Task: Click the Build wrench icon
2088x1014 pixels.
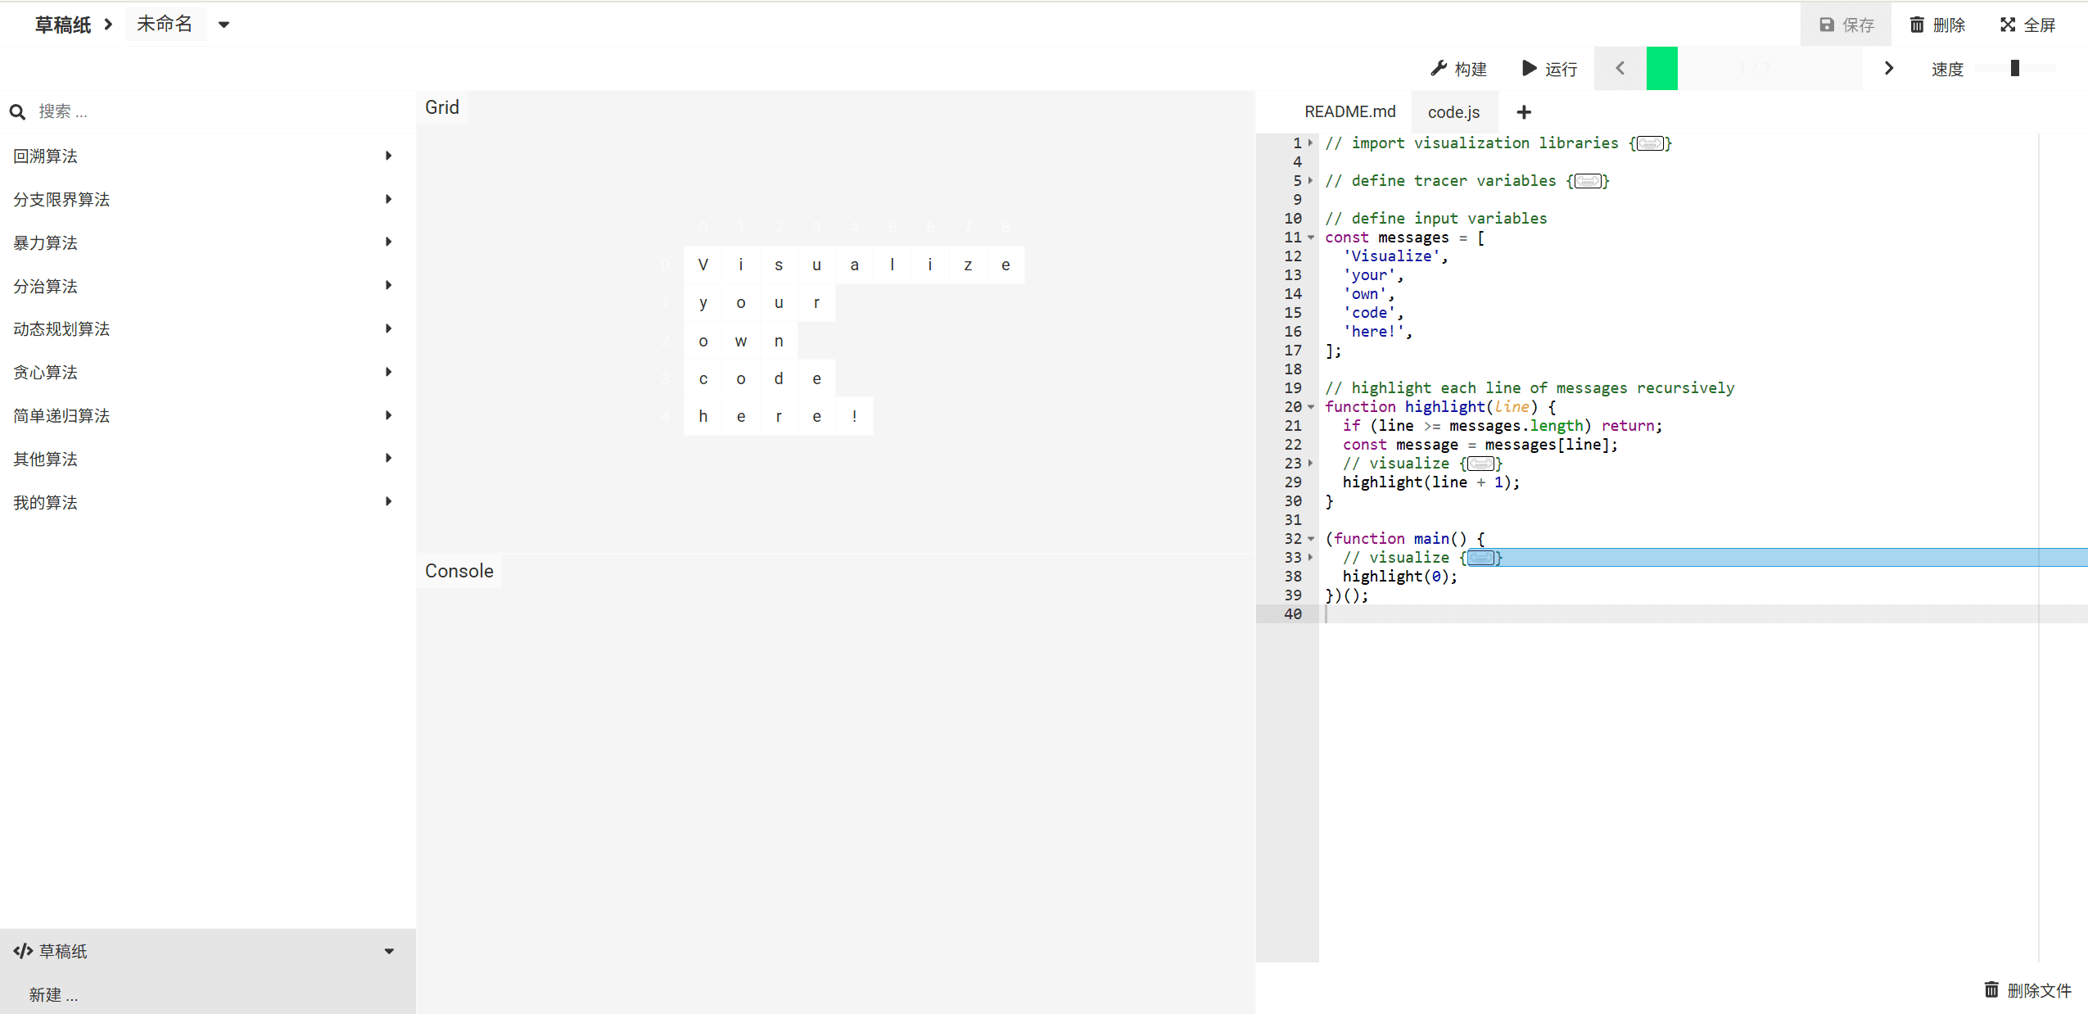Action: click(1439, 69)
